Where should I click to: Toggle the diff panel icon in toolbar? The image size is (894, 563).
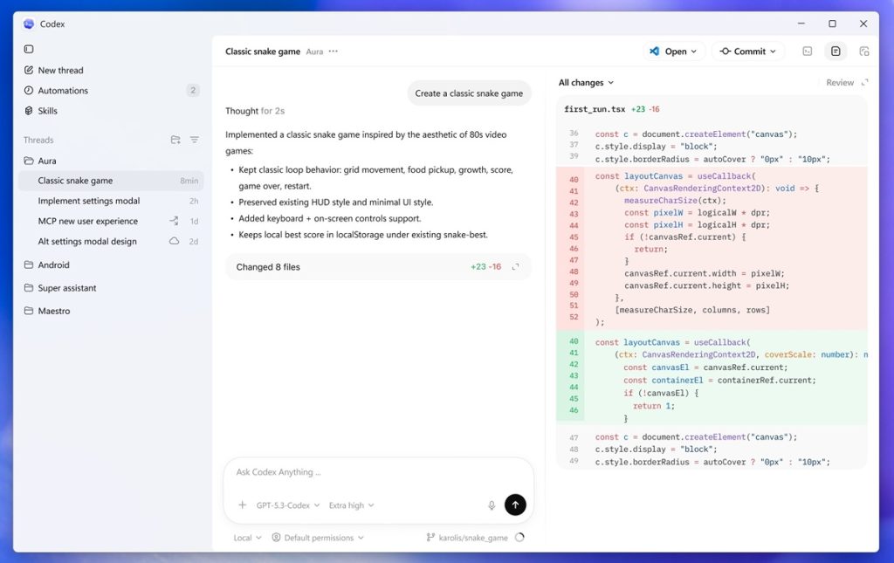point(836,51)
